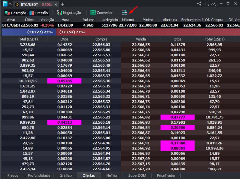
Task: Click the Venda column header in order book
Action: [141, 39]
